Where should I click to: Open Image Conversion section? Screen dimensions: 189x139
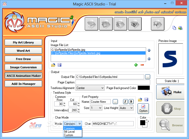click(23, 67)
